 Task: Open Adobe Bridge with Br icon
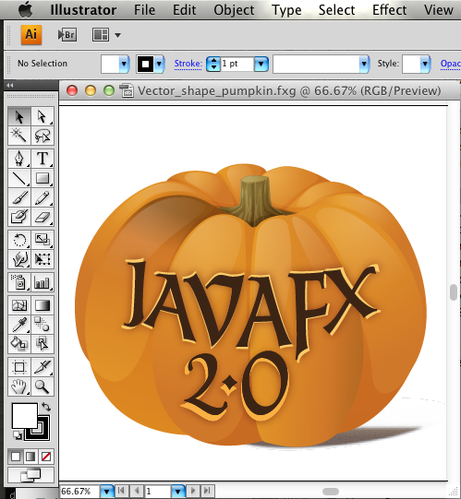pyautogui.click(x=67, y=35)
